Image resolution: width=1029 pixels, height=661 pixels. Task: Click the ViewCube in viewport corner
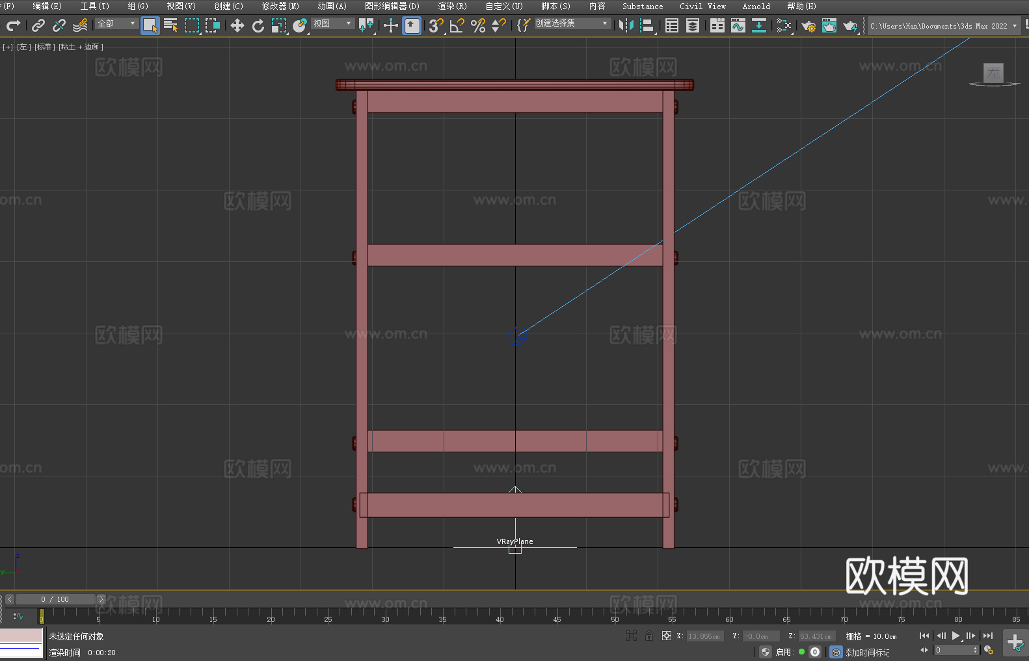[x=993, y=73]
